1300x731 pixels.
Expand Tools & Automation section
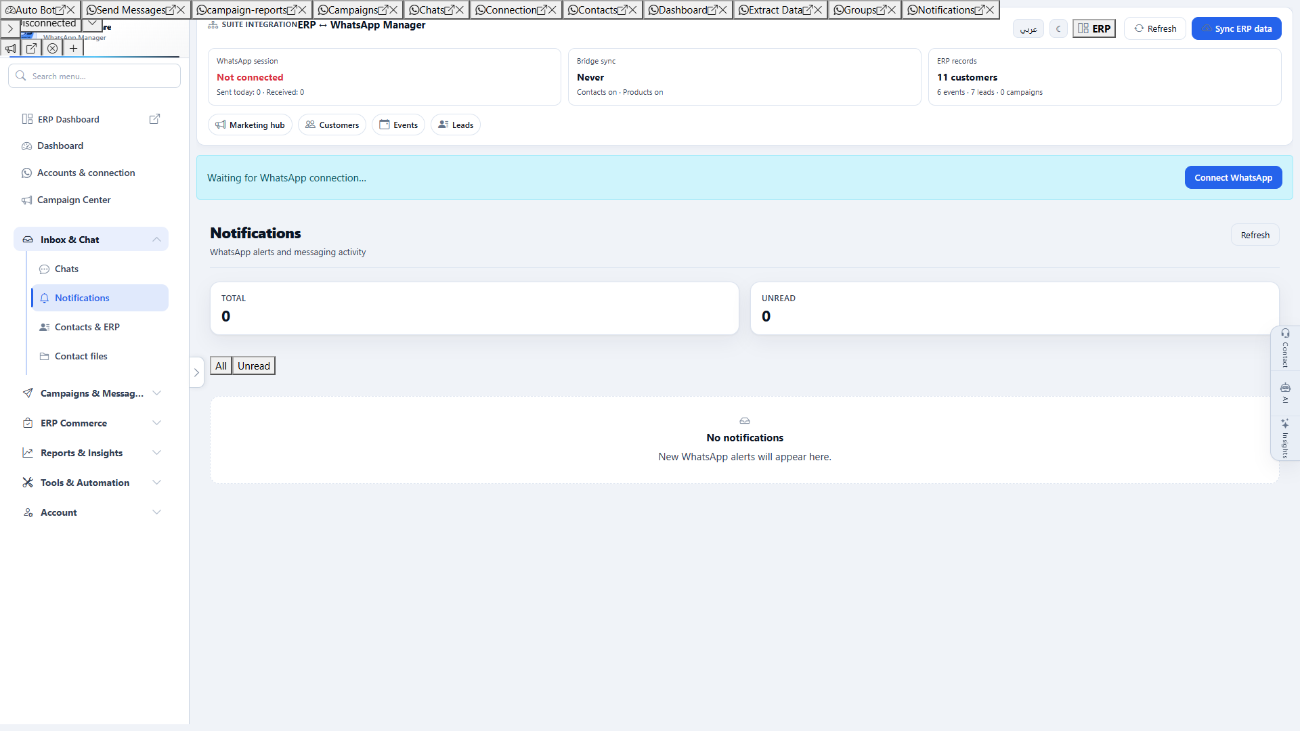pos(91,483)
